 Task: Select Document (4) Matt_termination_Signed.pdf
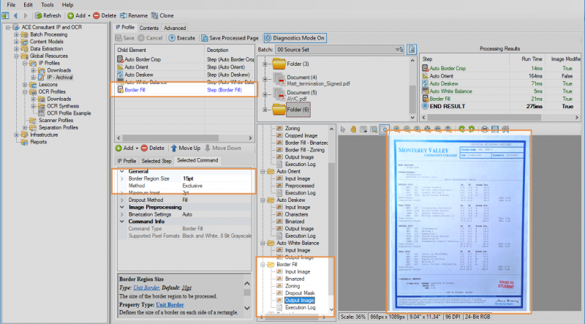coord(318,80)
